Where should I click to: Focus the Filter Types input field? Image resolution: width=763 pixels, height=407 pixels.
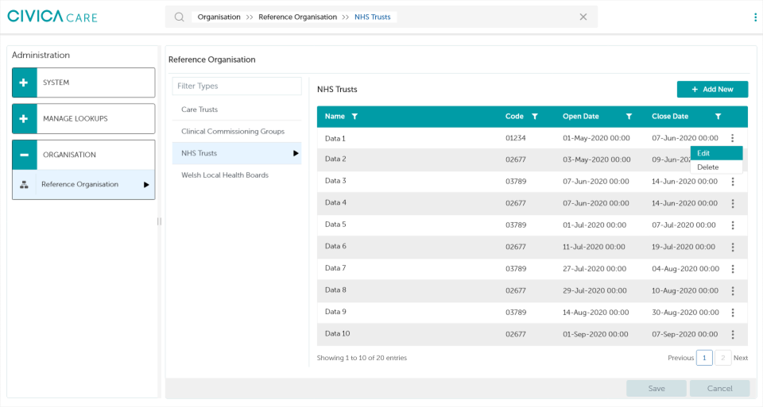(x=237, y=86)
